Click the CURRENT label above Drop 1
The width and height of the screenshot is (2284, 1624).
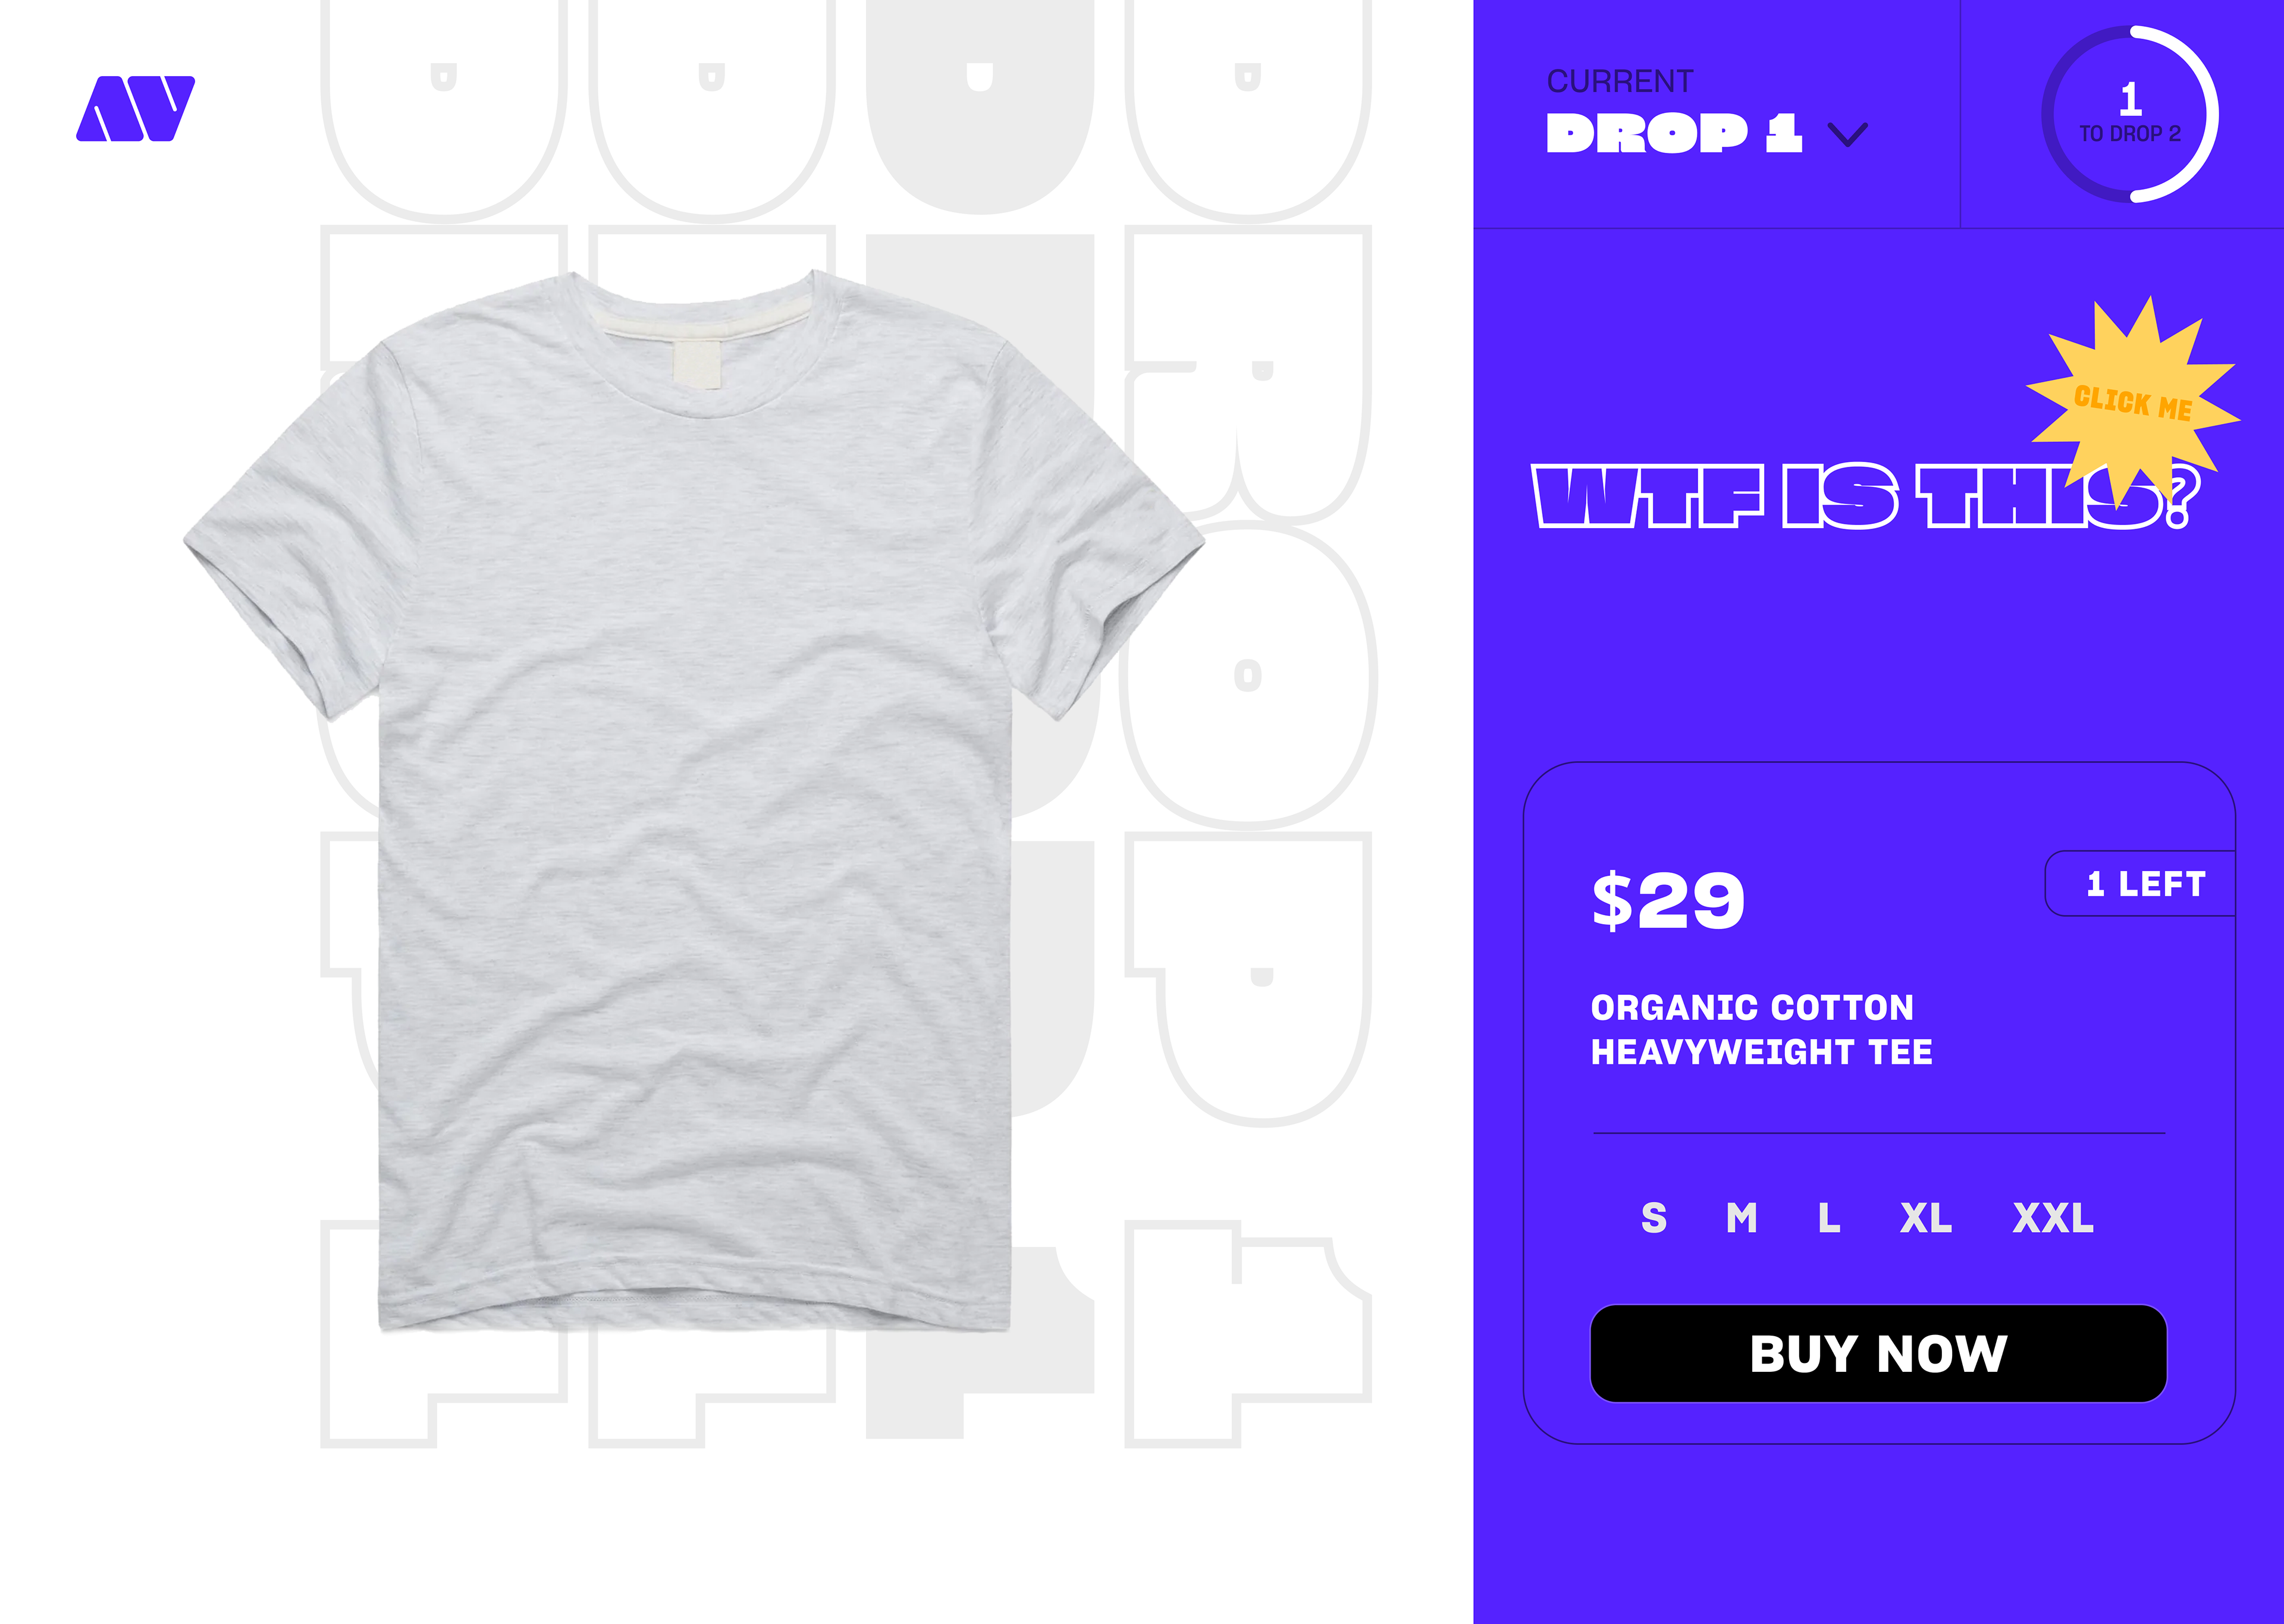pyautogui.click(x=1620, y=81)
